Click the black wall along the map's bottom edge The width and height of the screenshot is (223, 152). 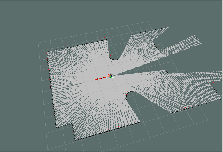click(x=107, y=131)
